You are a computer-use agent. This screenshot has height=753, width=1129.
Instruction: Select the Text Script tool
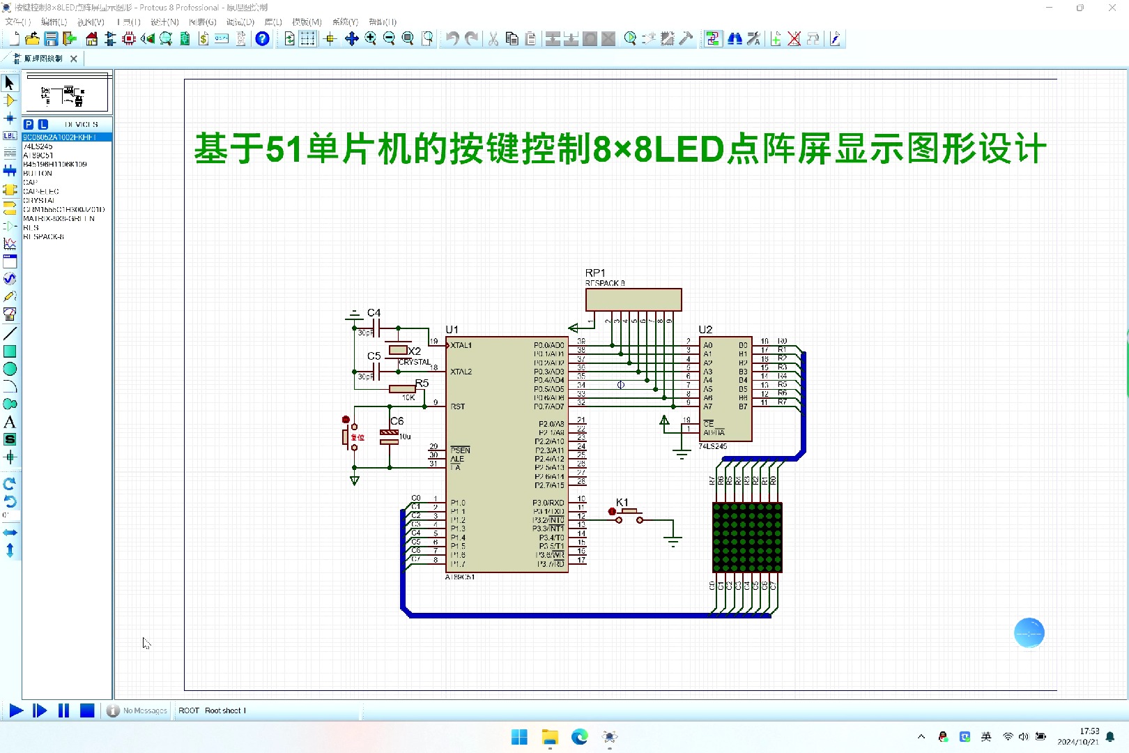coord(10,153)
